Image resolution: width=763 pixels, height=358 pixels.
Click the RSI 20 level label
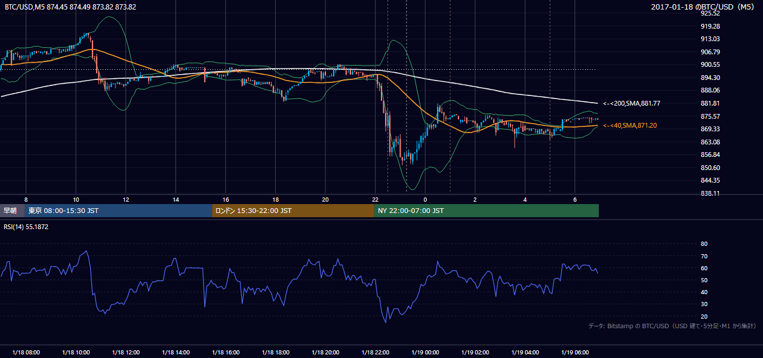[x=704, y=316]
